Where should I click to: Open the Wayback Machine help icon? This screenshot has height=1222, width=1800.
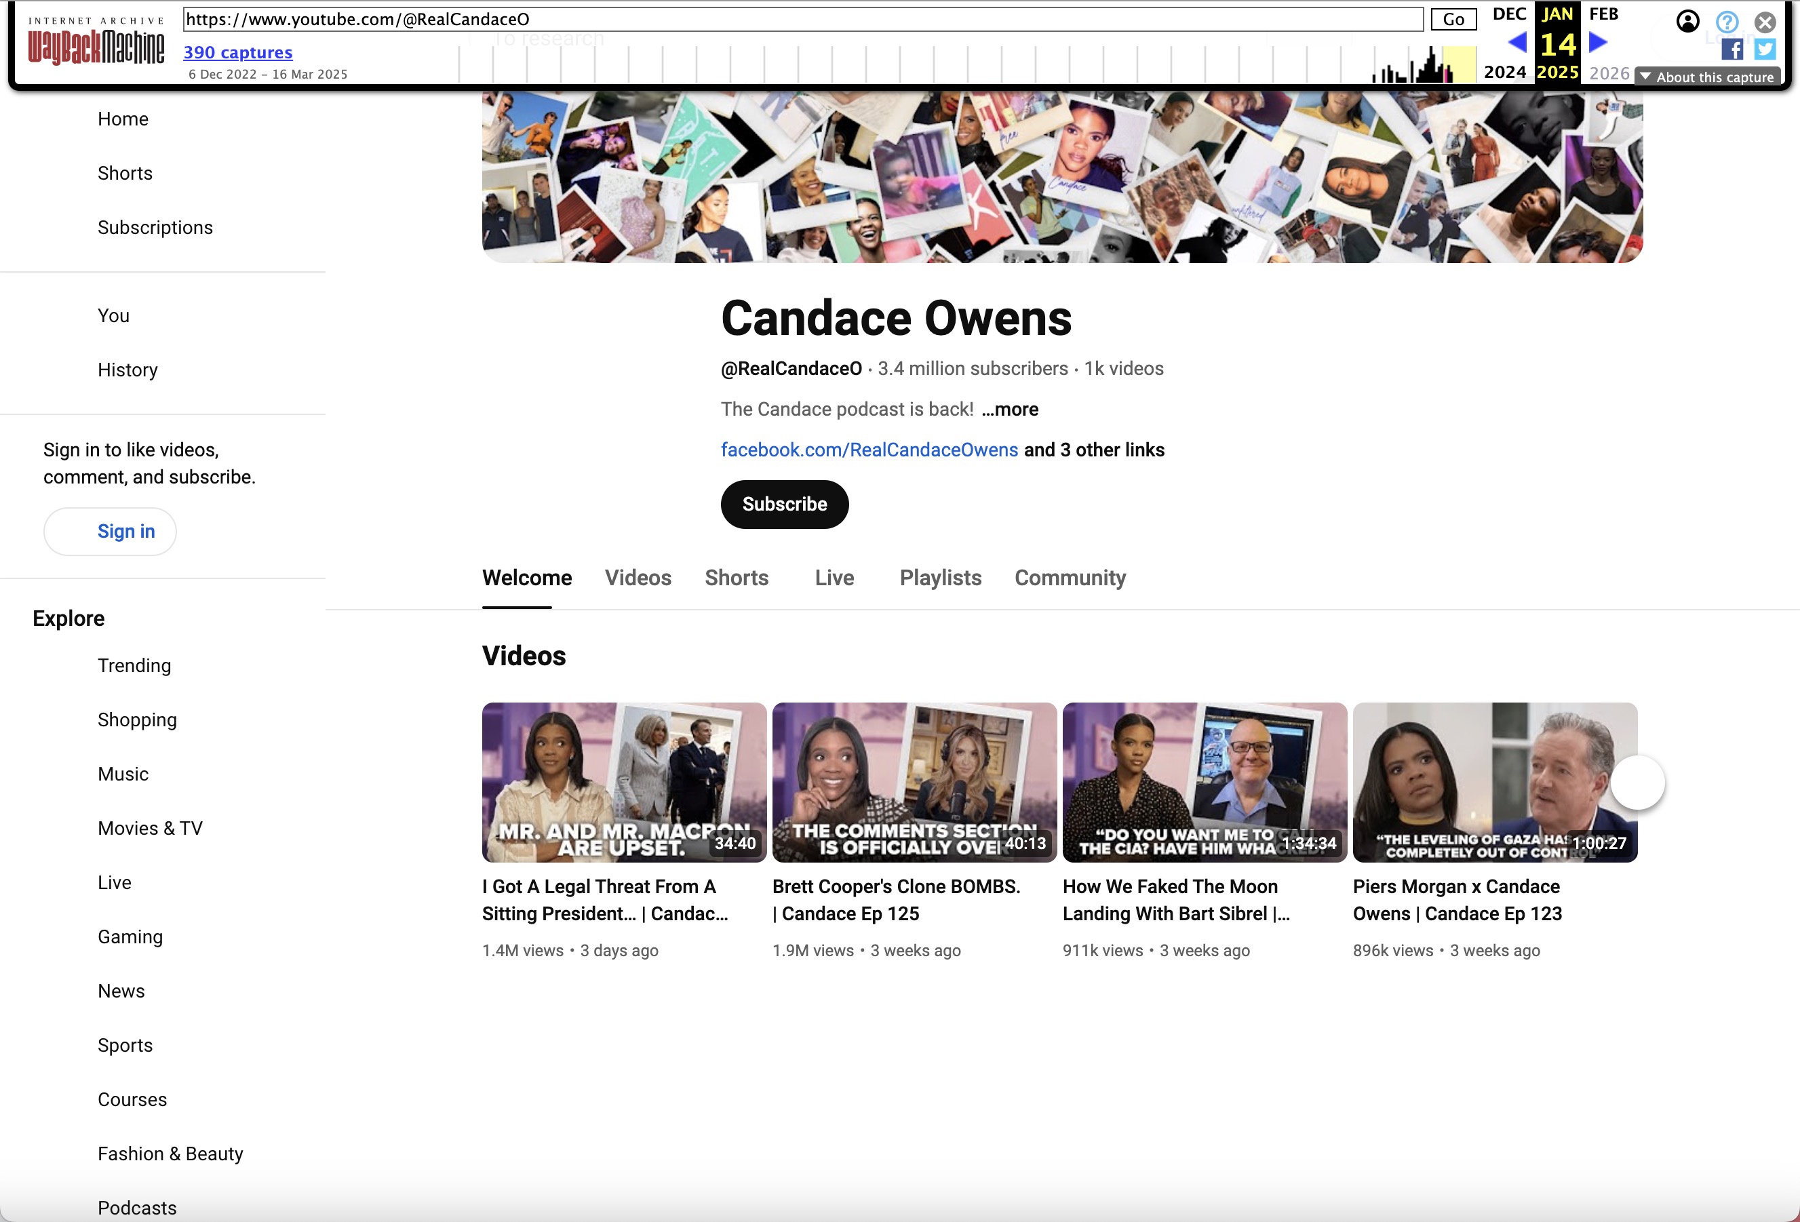[x=1727, y=21]
